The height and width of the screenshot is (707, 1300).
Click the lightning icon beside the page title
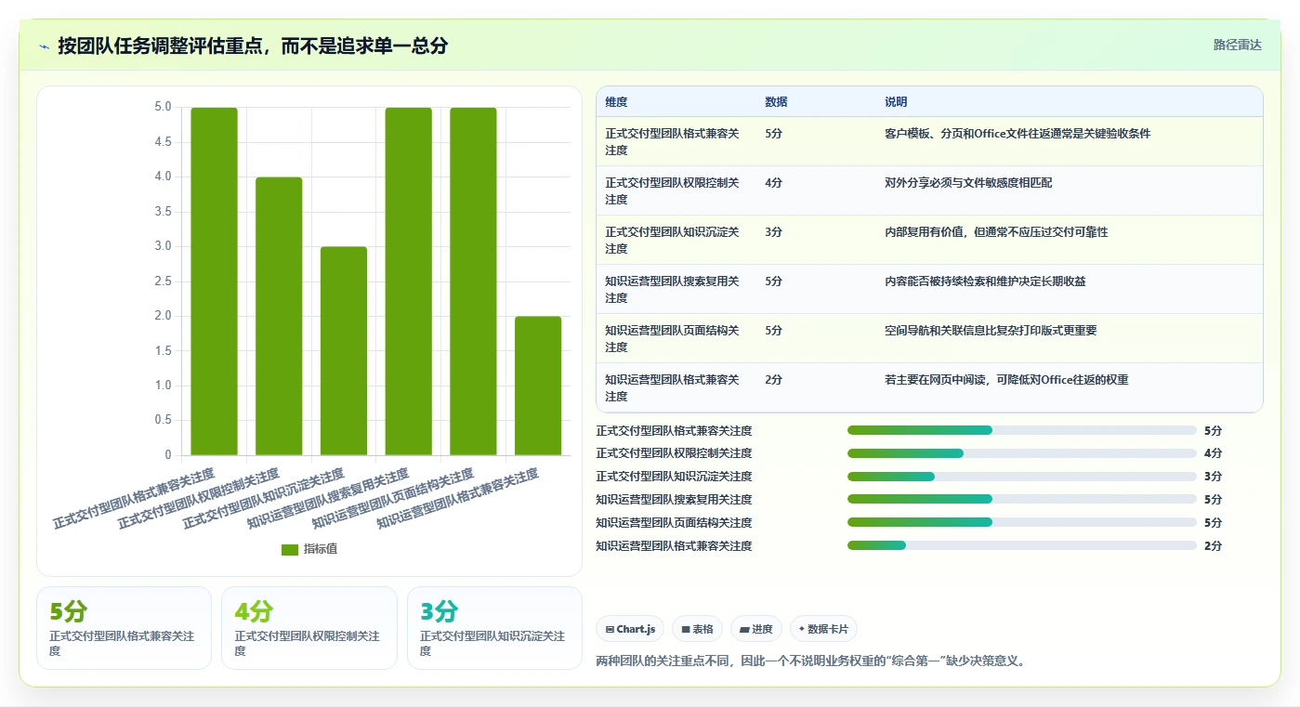pos(45,46)
